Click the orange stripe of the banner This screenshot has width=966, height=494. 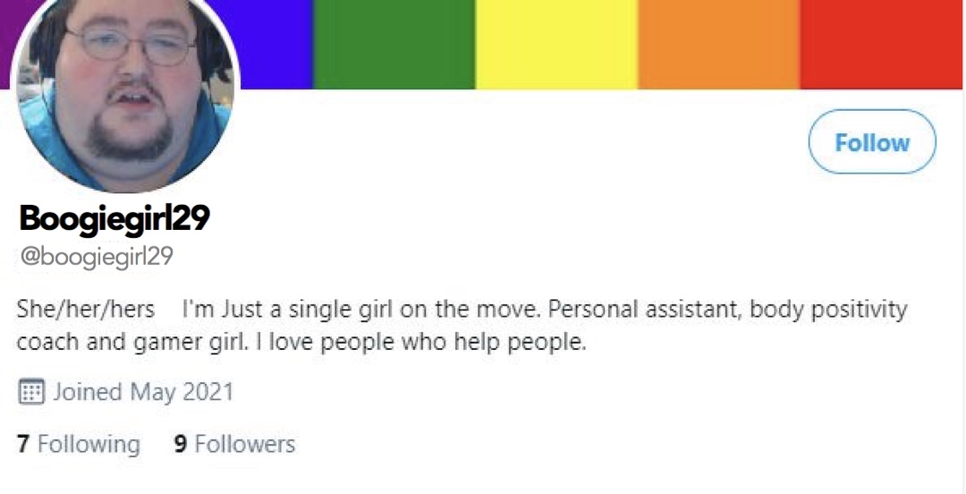click(x=719, y=45)
